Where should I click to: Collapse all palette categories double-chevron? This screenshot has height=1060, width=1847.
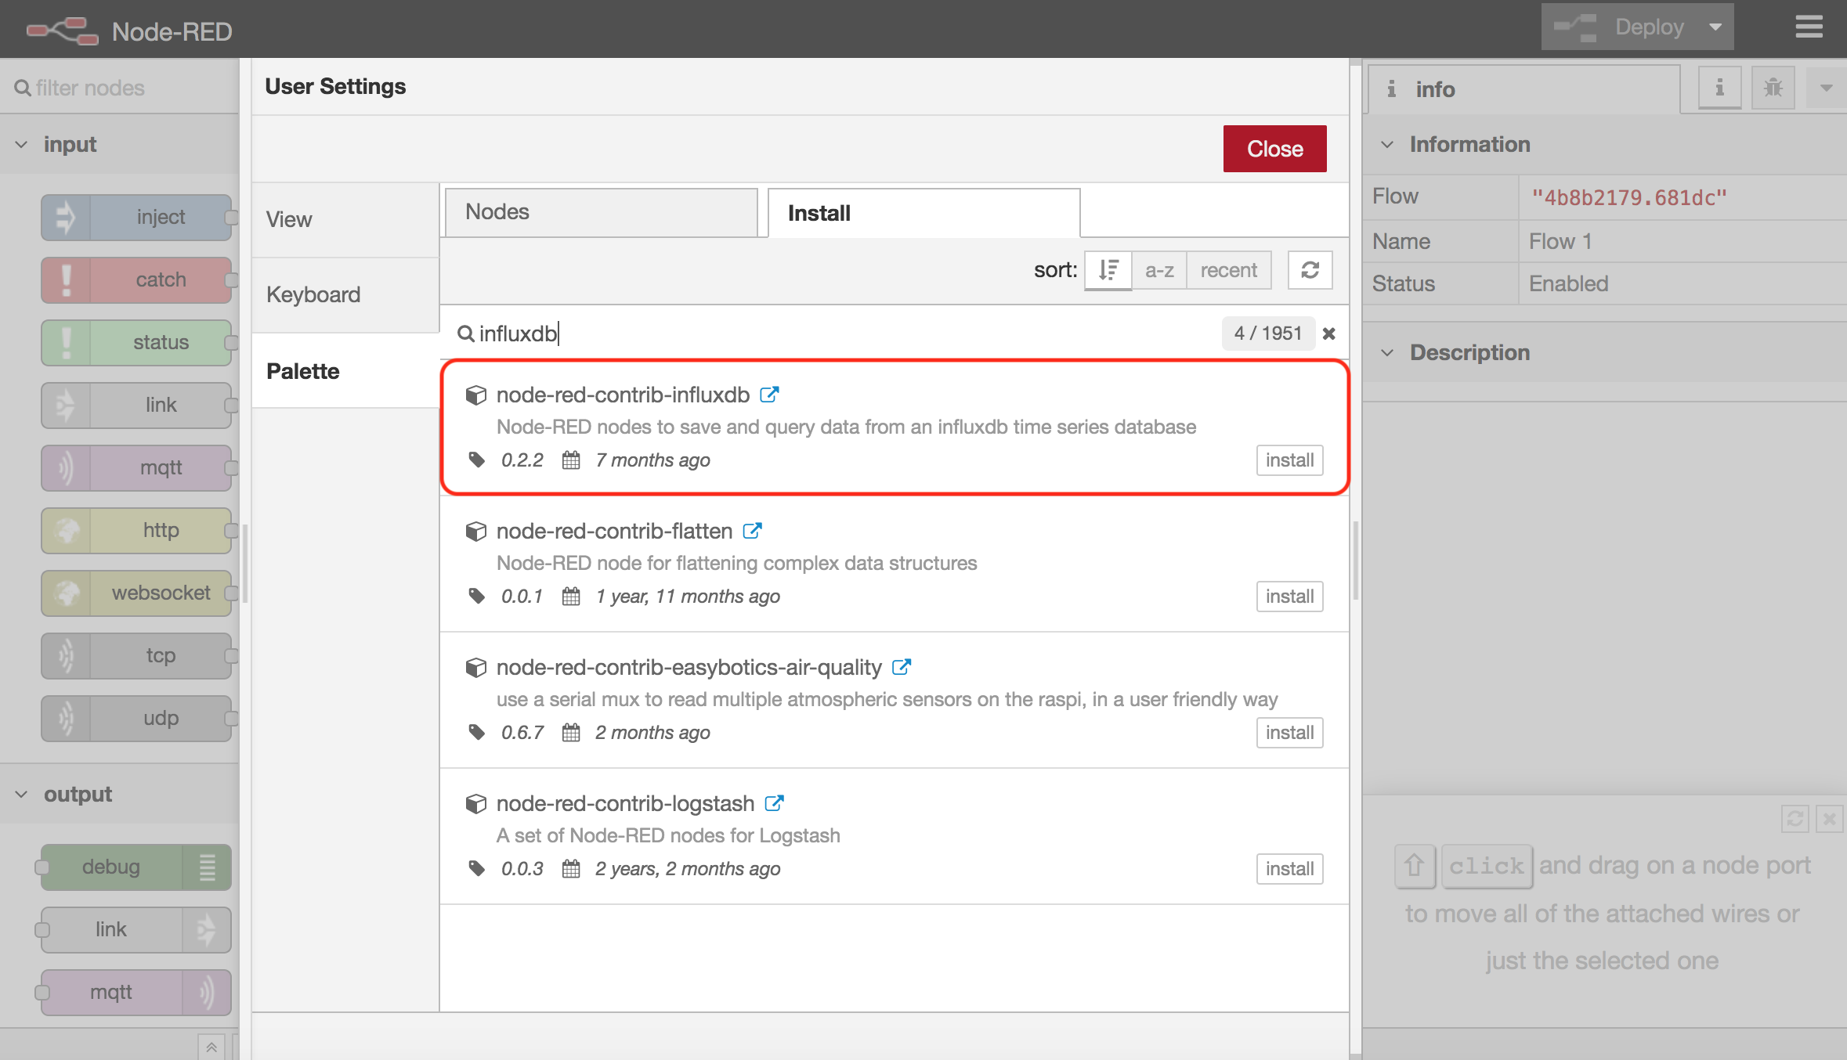211,1047
